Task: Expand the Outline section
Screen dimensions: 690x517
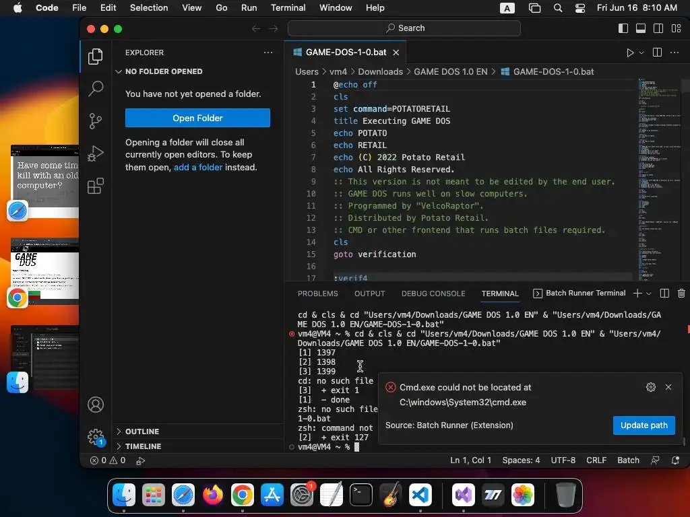Action: tap(198, 432)
